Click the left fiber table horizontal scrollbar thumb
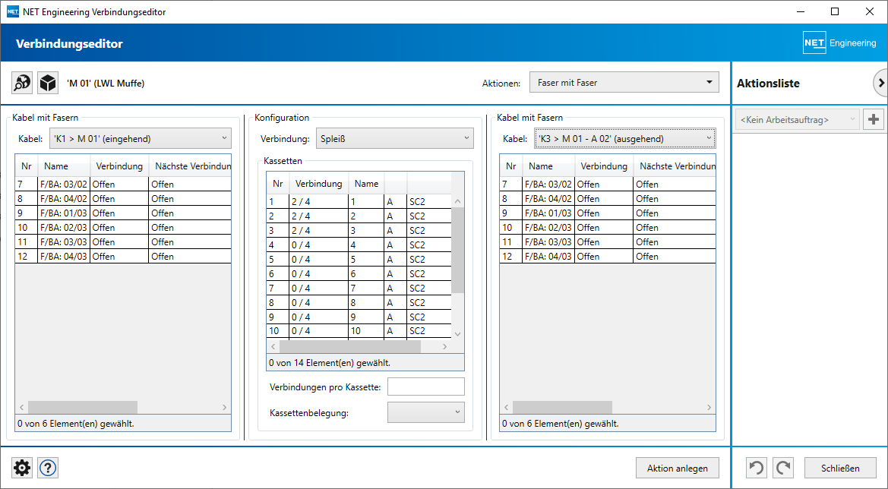 coord(83,407)
